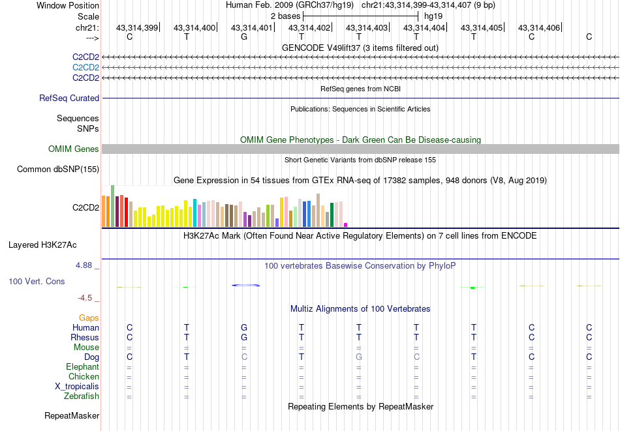Click the Scale label on left
620x431 pixels.
88,16
